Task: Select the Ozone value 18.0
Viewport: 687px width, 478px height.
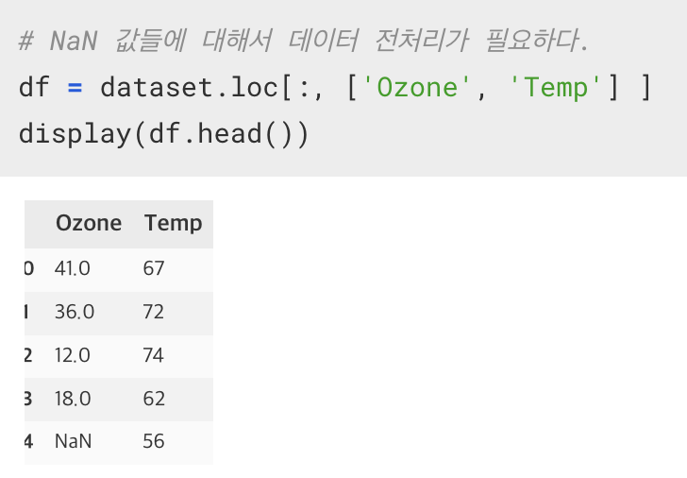Action: point(73,399)
